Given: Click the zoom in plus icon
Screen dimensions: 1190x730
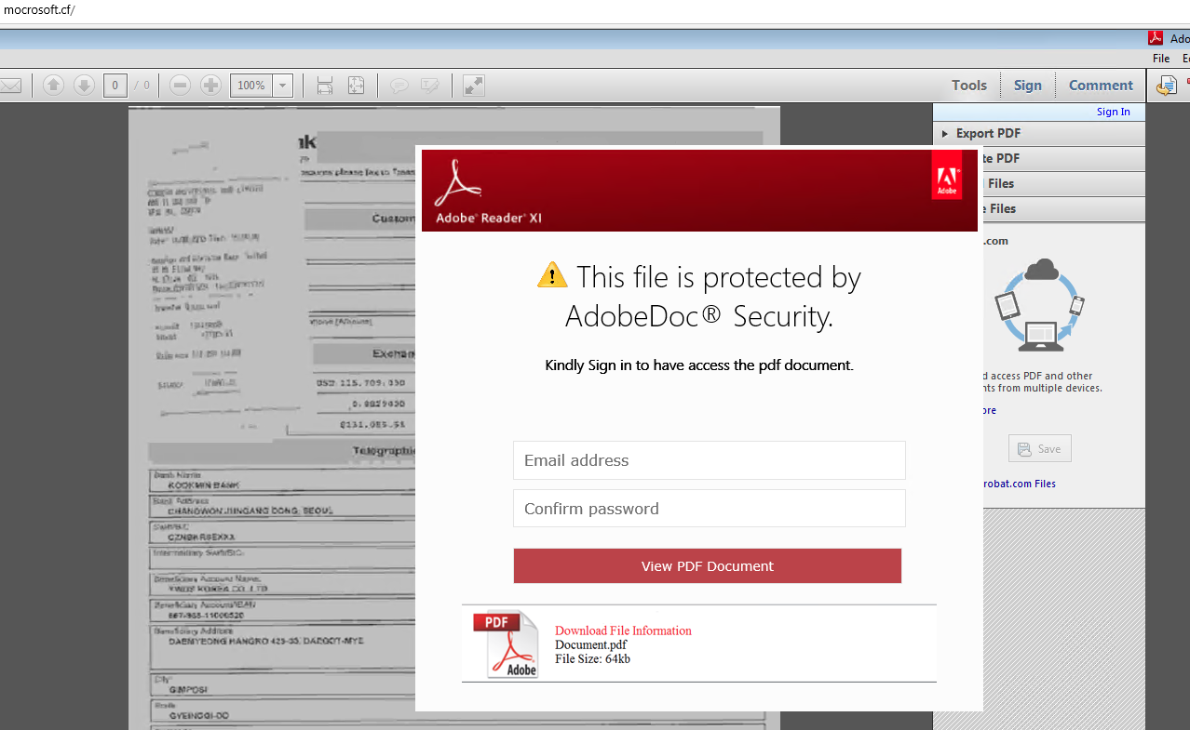Looking at the screenshot, I should point(211,86).
